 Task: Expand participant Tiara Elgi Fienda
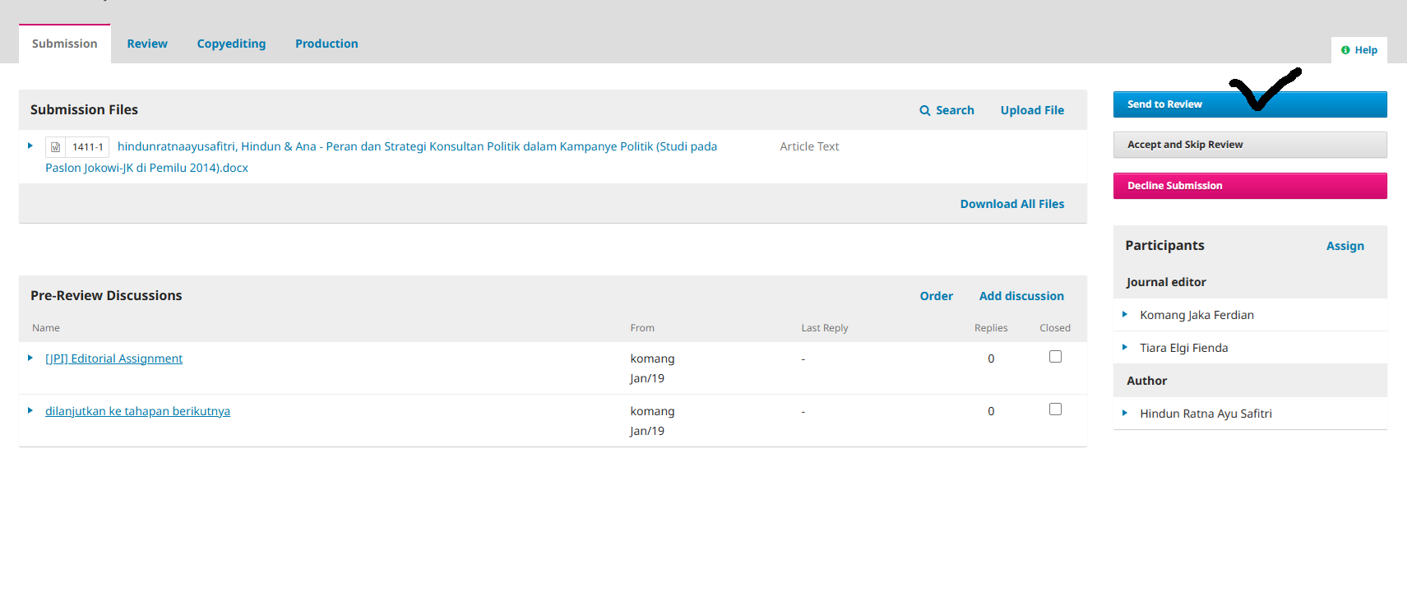tap(1125, 347)
